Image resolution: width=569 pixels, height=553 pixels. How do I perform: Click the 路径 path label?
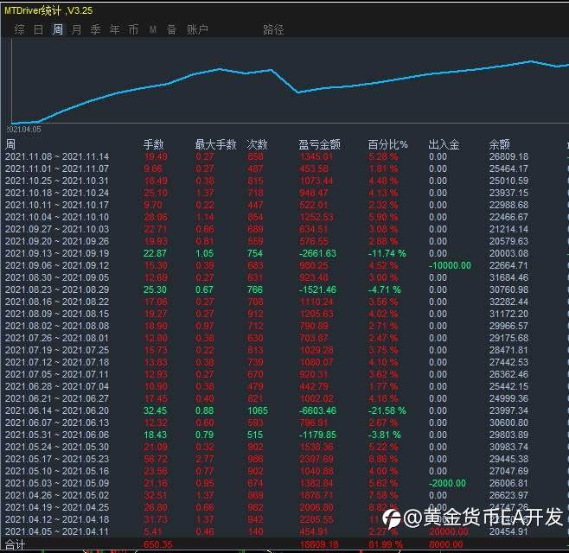point(273,29)
